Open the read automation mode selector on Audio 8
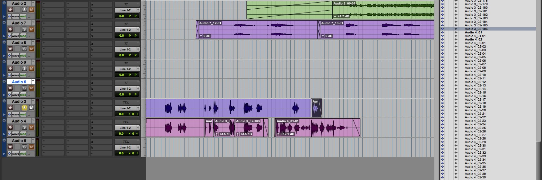 coord(23,55)
